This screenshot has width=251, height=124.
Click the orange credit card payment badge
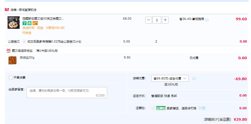[x=35, y=23]
